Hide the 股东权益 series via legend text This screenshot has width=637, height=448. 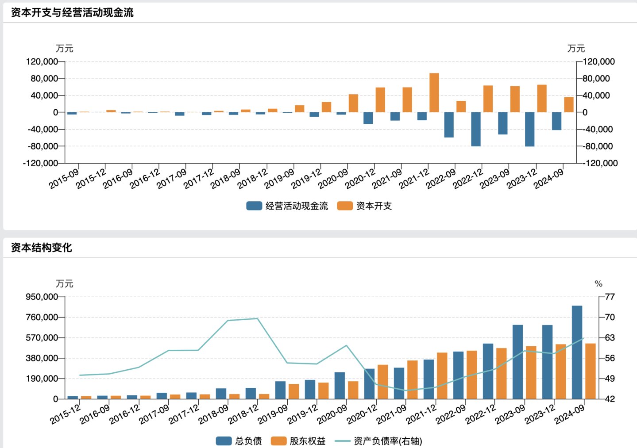(308, 441)
